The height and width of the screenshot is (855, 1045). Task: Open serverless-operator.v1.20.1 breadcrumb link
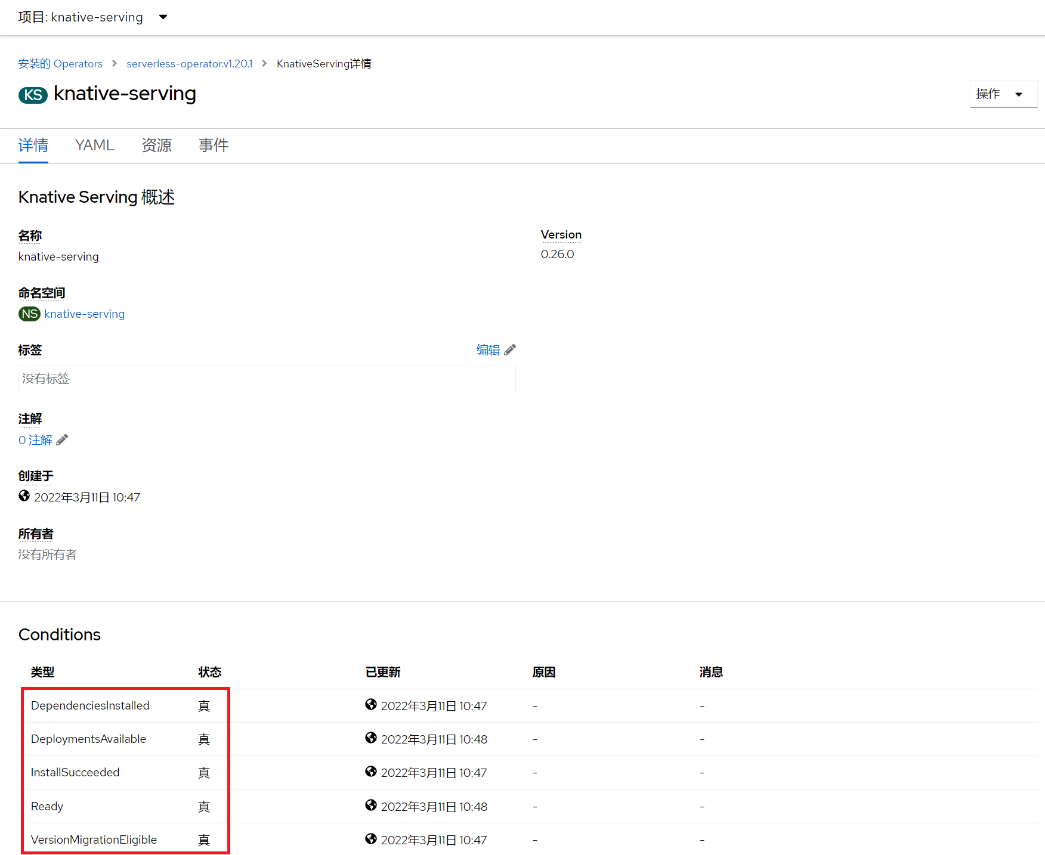pos(190,64)
